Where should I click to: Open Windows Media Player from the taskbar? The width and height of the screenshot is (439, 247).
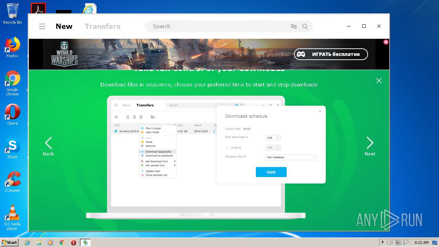tap(50, 243)
